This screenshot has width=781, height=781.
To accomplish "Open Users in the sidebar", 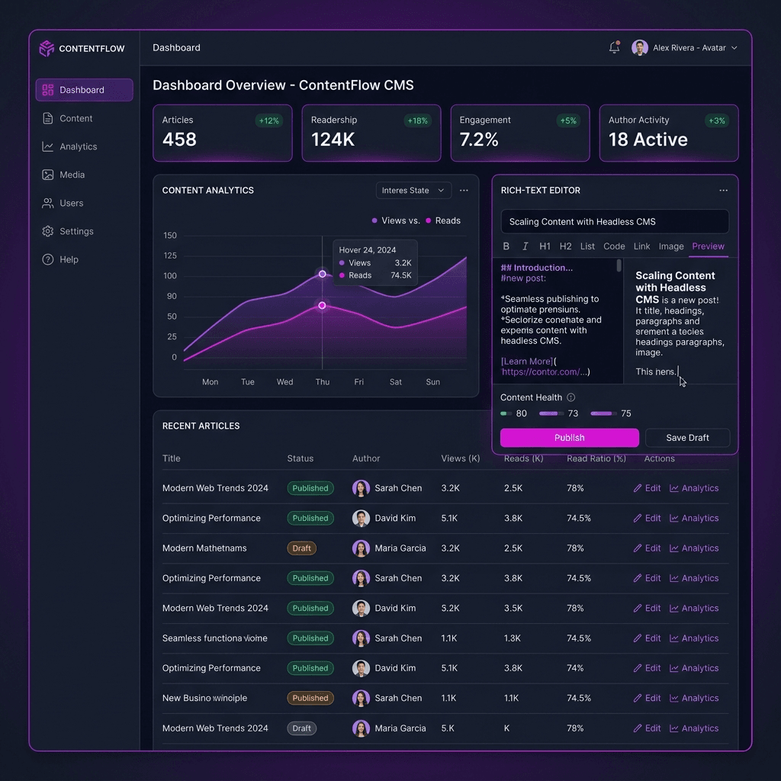I will click(84, 203).
